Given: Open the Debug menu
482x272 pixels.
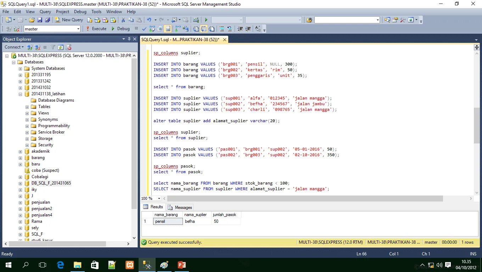Looking at the screenshot, I should point(80,11).
